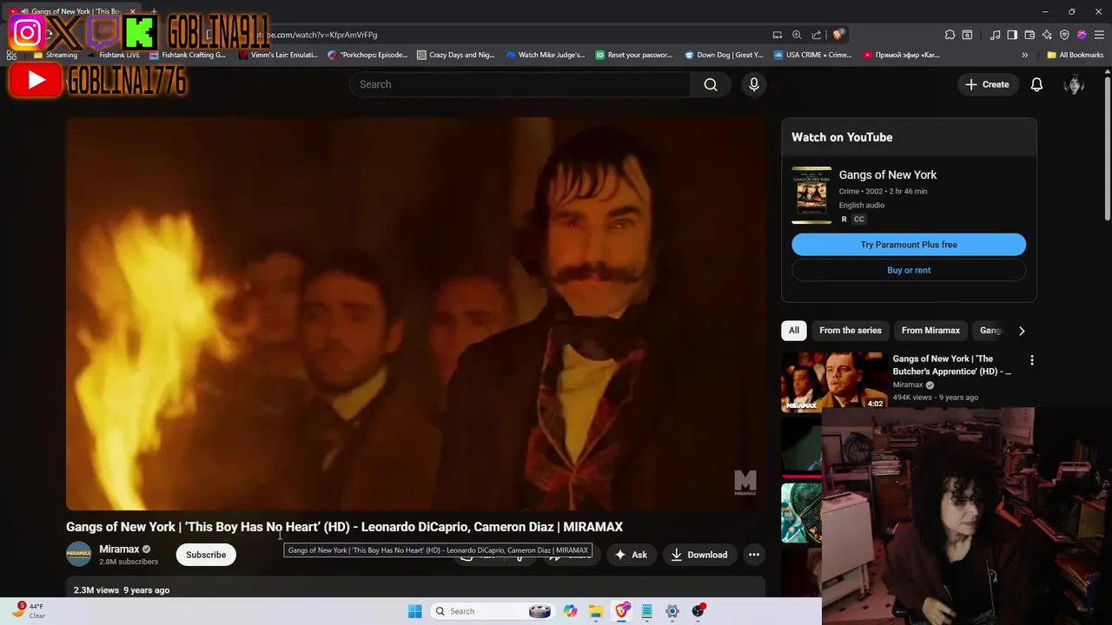Open the video more actions ellipsis
The height and width of the screenshot is (625, 1112).
[x=754, y=555]
